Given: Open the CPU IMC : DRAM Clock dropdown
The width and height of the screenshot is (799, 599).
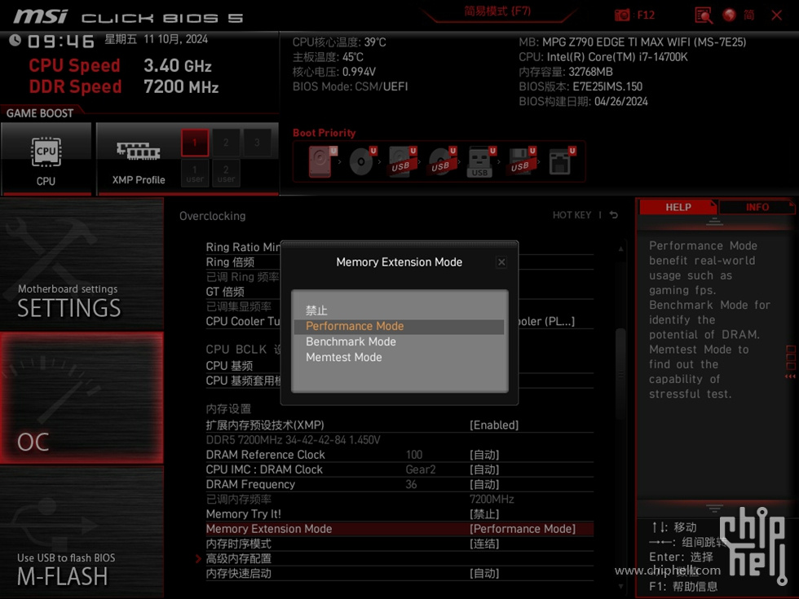Looking at the screenshot, I should point(484,469).
